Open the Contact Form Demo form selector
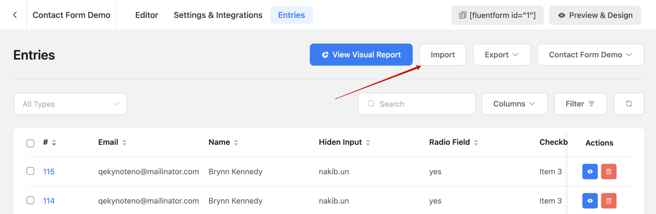This screenshot has width=656, height=214. click(591, 55)
